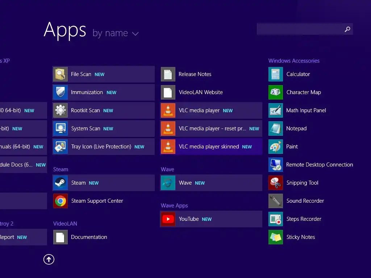Launch Math Input Panel icon
Image resolution: width=371 pixels, height=278 pixels.
coord(276,110)
